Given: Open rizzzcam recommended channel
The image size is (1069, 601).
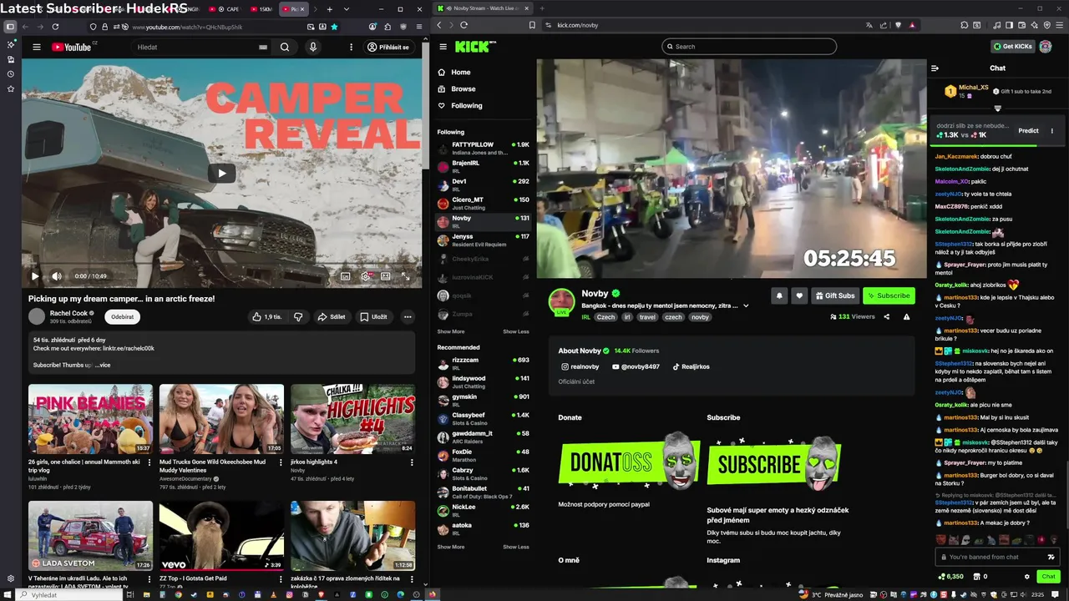Looking at the screenshot, I should click(x=484, y=364).
